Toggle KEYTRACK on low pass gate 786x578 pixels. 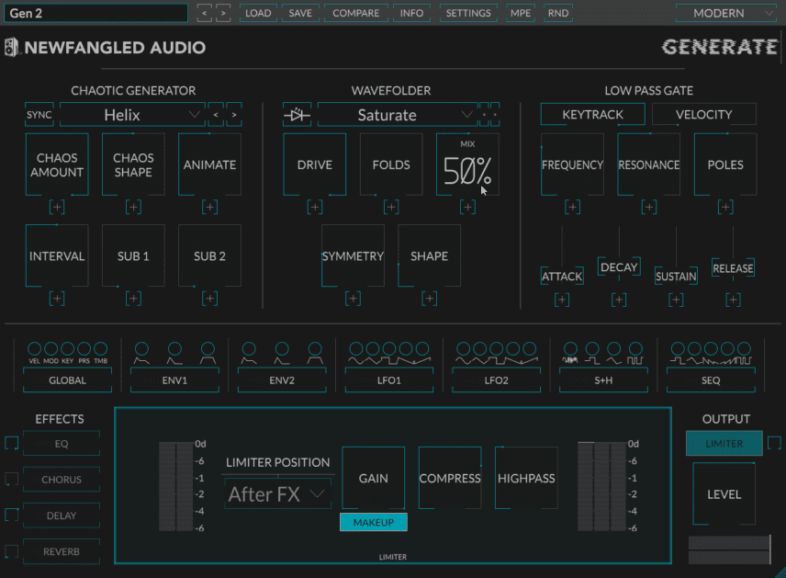(x=592, y=114)
